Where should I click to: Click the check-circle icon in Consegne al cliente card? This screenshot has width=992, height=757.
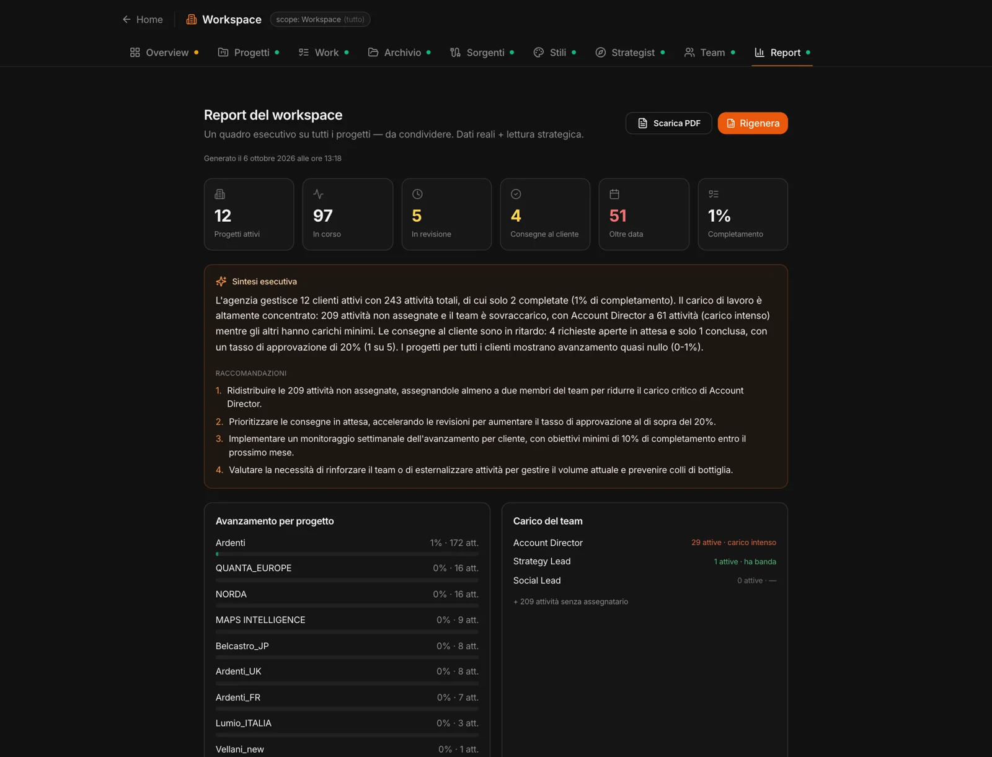516,194
